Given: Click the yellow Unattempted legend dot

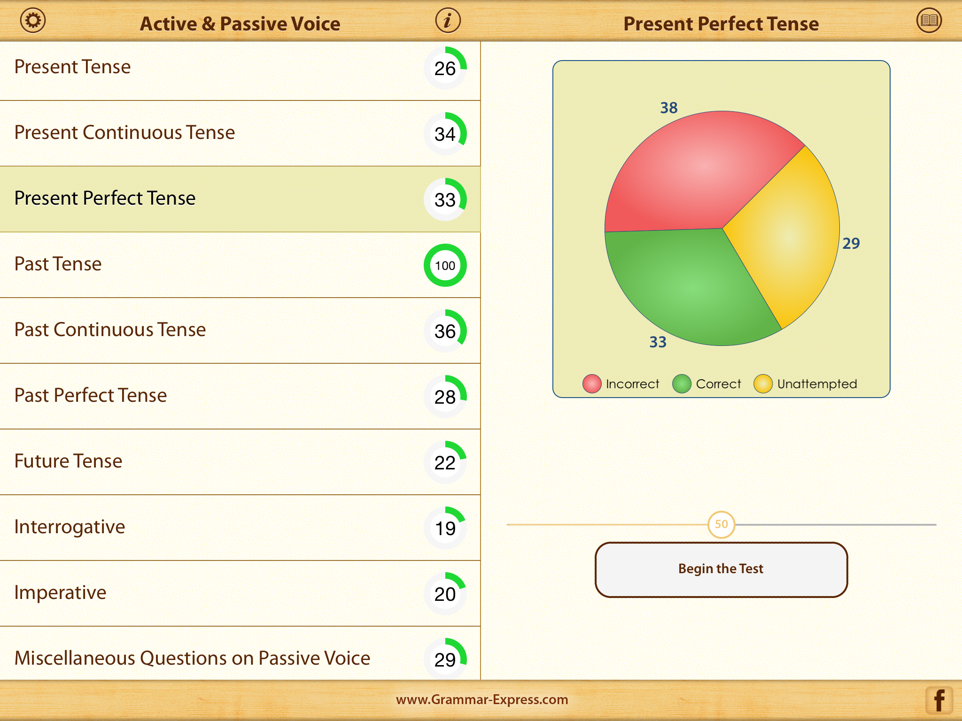Looking at the screenshot, I should click(763, 384).
